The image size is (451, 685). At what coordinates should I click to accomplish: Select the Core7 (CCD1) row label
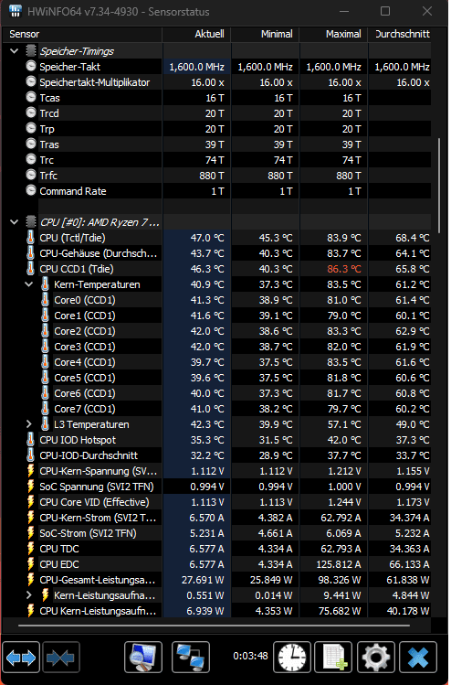coord(85,409)
